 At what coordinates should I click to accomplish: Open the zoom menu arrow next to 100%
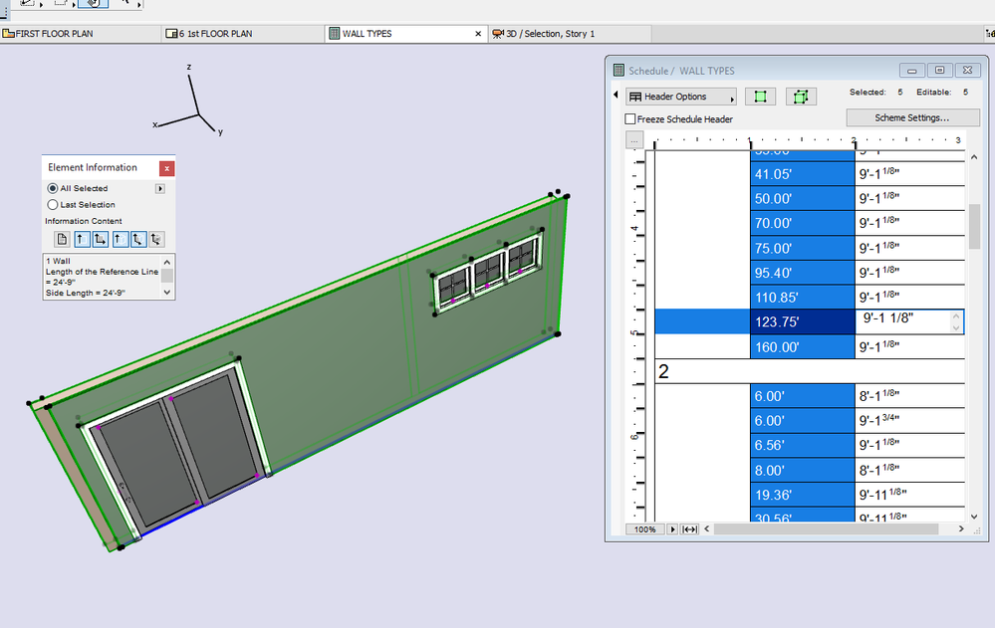pyautogui.click(x=672, y=529)
